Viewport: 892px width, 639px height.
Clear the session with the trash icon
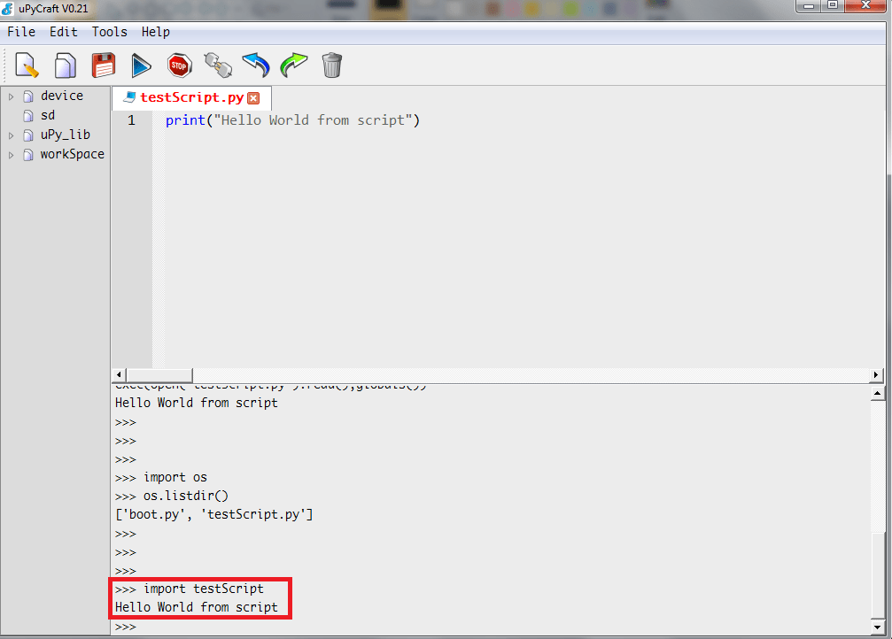pyautogui.click(x=331, y=65)
